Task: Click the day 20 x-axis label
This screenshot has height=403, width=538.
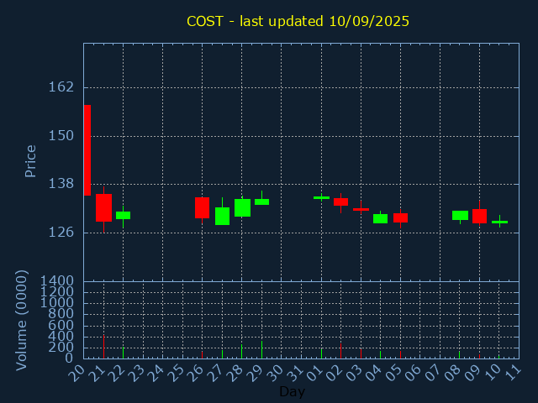Action: 76,373
